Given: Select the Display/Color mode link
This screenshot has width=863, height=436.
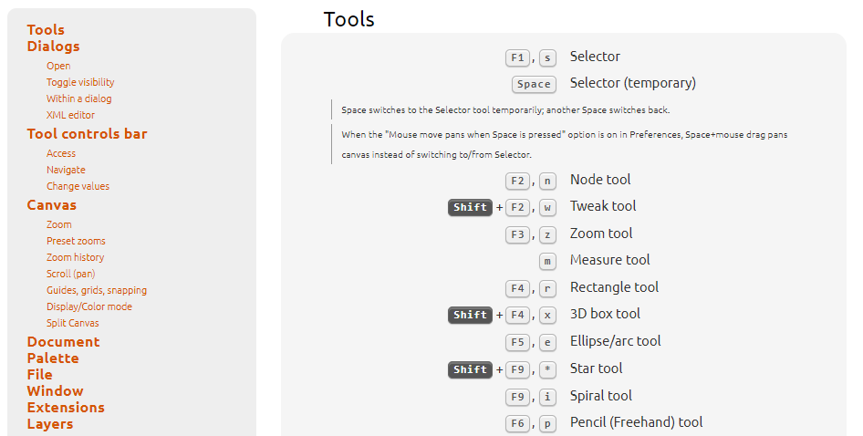Looking at the screenshot, I should coord(89,306).
